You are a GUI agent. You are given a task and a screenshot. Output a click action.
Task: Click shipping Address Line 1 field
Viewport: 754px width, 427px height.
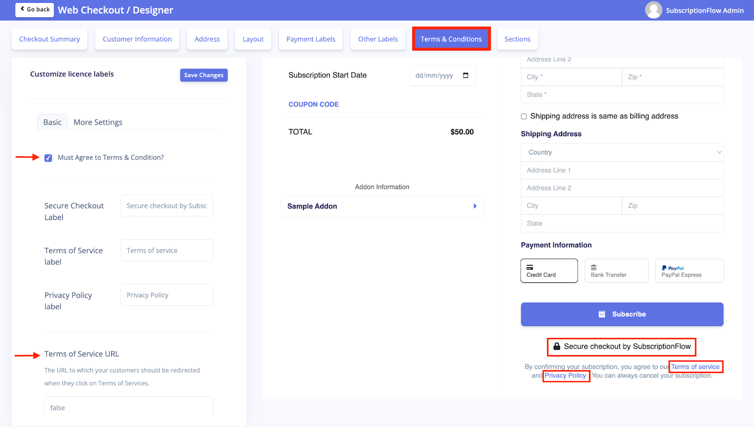tap(622, 170)
